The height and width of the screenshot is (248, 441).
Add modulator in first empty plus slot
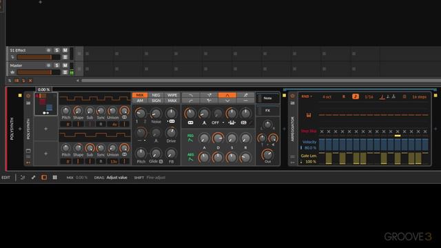[x=46, y=129]
